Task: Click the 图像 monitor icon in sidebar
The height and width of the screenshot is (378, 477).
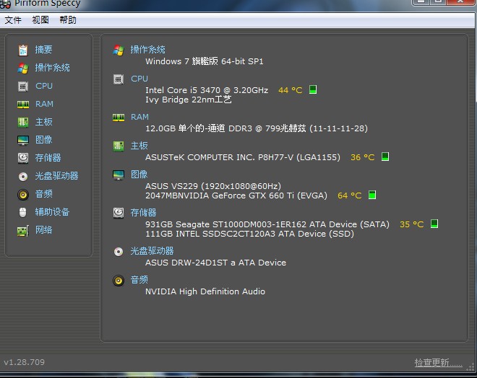Action: tap(23, 140)
